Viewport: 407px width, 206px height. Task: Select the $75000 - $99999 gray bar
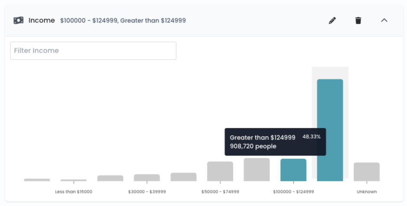(257, 170)
